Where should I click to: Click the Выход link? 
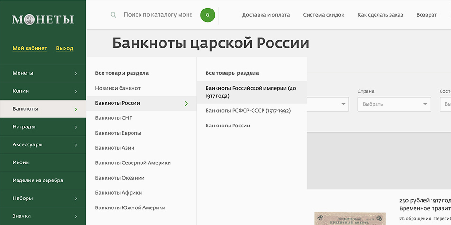pos(65,48)
